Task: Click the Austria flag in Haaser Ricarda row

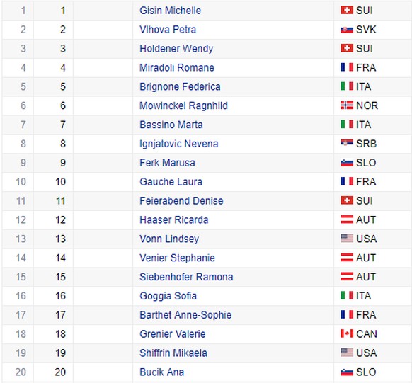Action: pos(347,219)
